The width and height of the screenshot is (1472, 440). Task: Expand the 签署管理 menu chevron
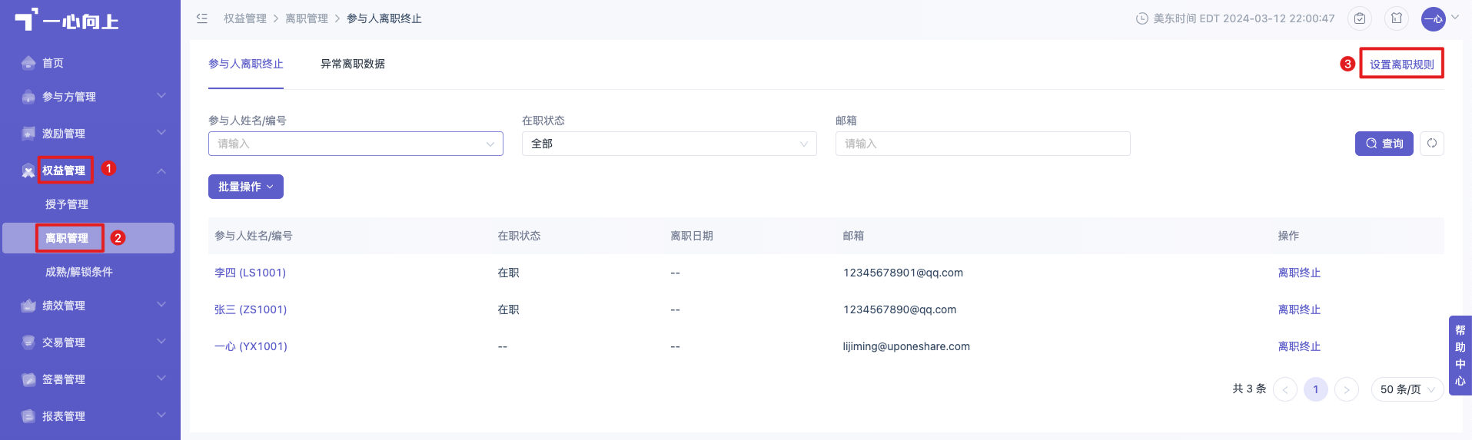point(161,379)
